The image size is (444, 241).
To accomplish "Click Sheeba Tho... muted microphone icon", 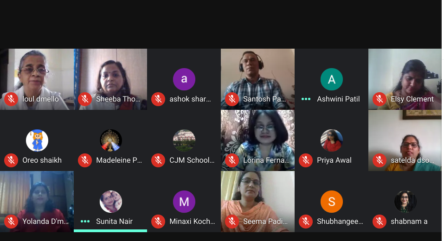I will [84, 99].
